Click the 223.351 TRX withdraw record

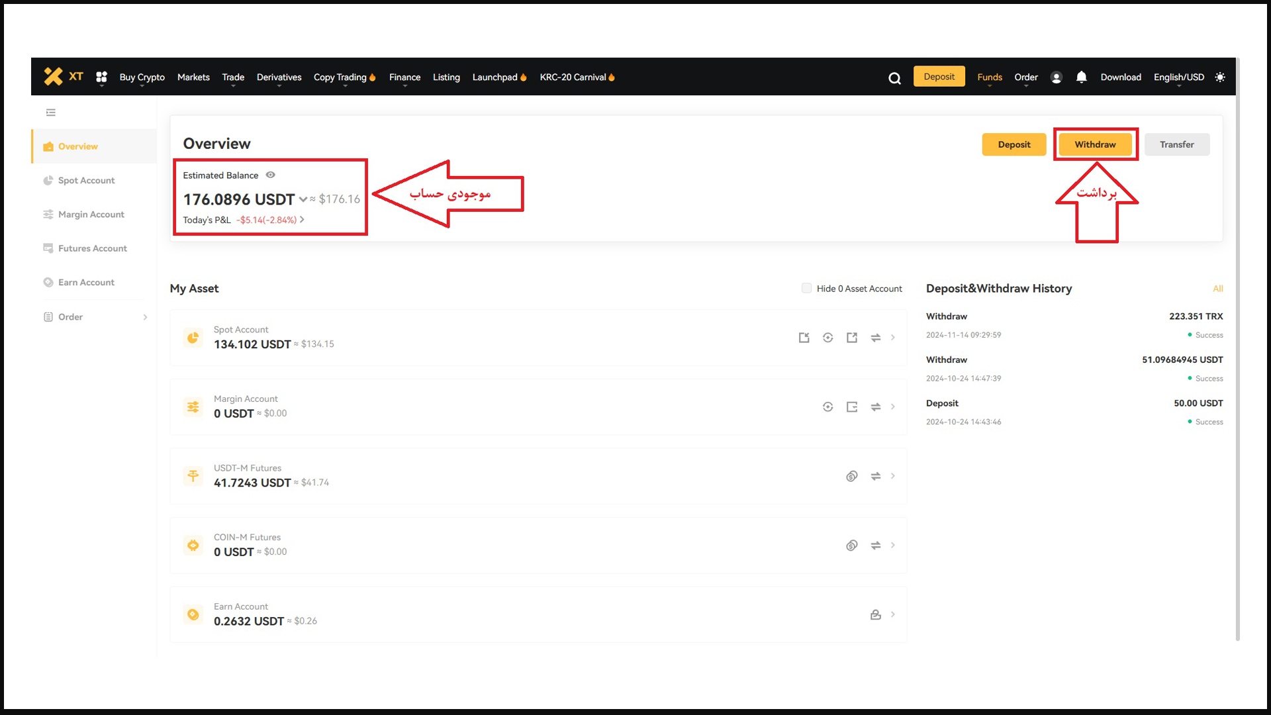(1074, 325)
